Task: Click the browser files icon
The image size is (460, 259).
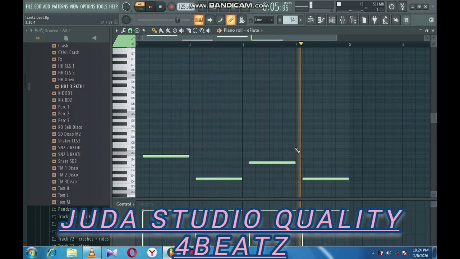Action: (66, 38)
